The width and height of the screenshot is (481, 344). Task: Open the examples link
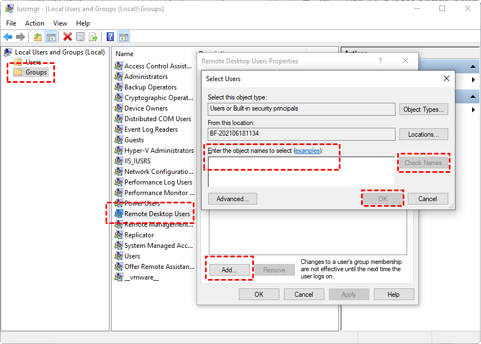[307, 151]
